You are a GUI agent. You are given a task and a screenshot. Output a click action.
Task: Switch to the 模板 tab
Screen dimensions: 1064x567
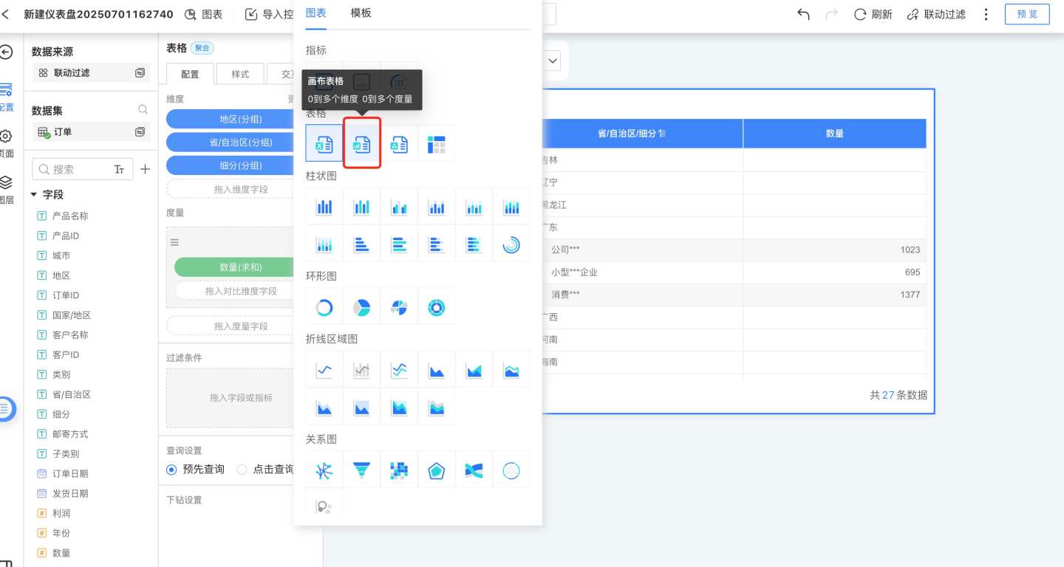(x=361, y=13)
